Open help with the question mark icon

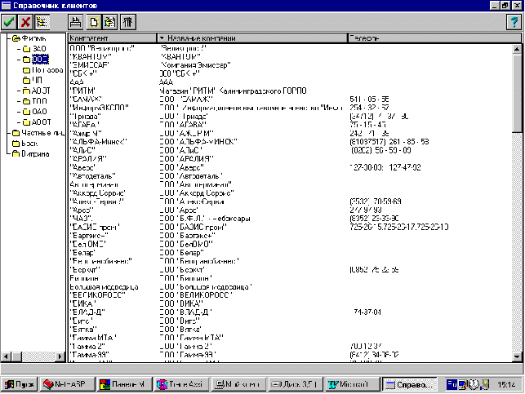(514, 22)
